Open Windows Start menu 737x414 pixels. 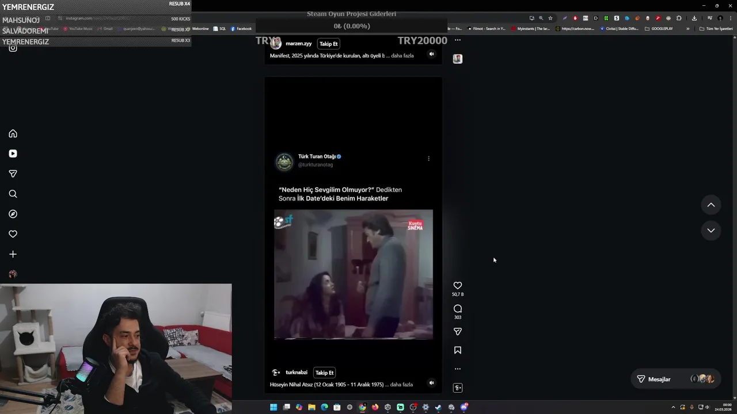tap(273, 407)
